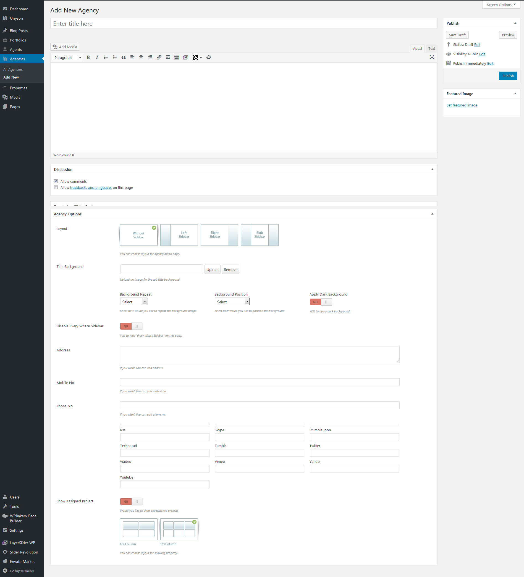The width and height of the screenshot is (524, 577).
Task: Uncheck the Allow comments checkbox
Action: tap(56, 181)
